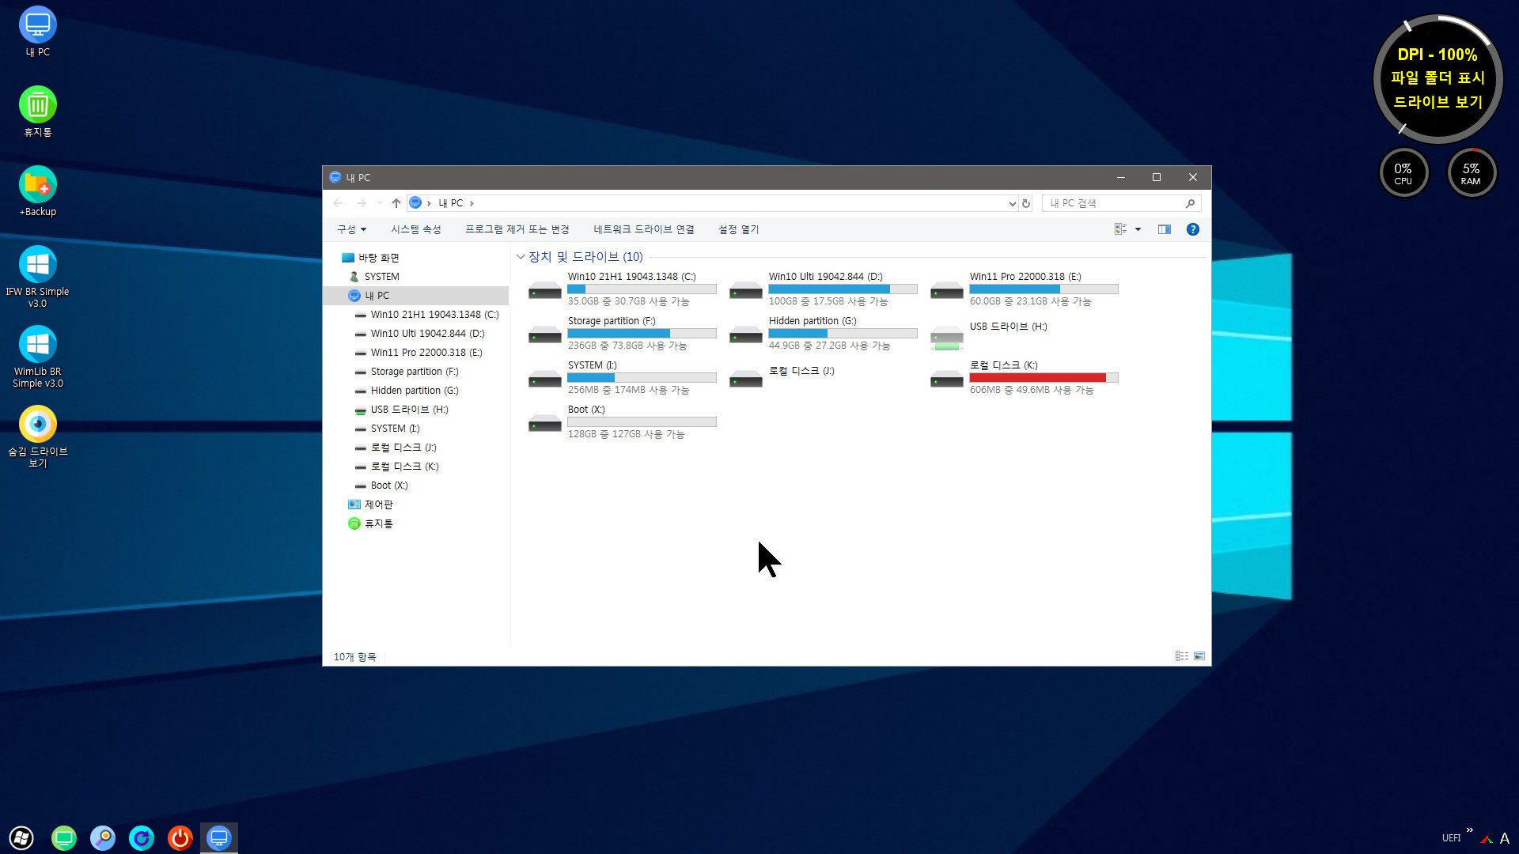The width and height of the screenshot is (1519, 854).
Task: Click DPI - 100% on the gadget
Action: pos(1438,55)
